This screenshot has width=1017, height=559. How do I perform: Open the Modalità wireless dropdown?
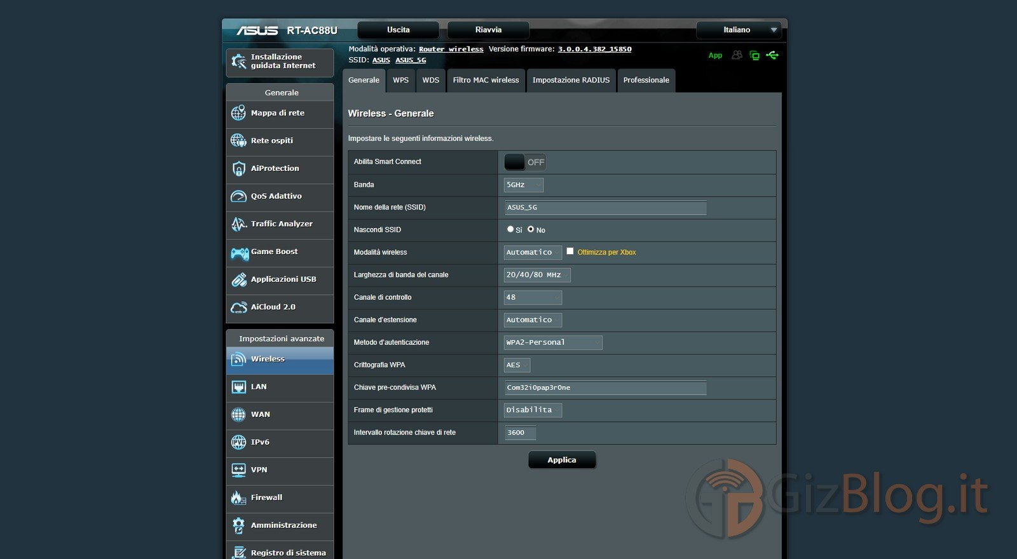533,252
